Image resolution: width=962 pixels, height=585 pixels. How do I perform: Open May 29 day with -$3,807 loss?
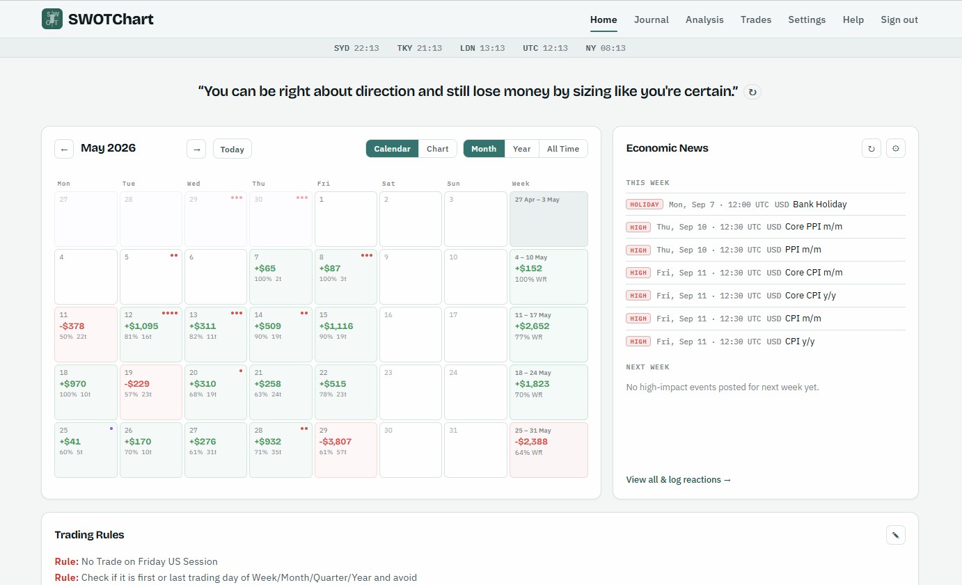point(346,450)
